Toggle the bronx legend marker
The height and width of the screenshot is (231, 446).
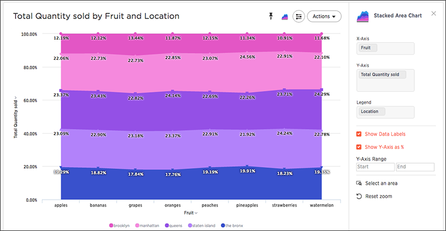click(222, 225)
